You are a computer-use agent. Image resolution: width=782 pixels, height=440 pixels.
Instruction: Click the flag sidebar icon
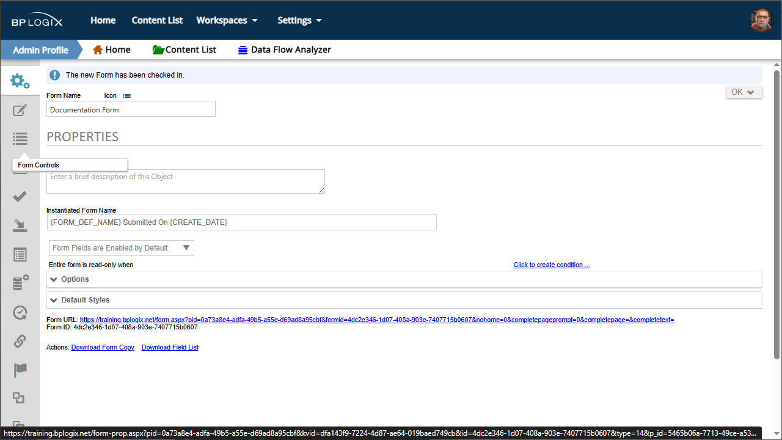(20, 370)
